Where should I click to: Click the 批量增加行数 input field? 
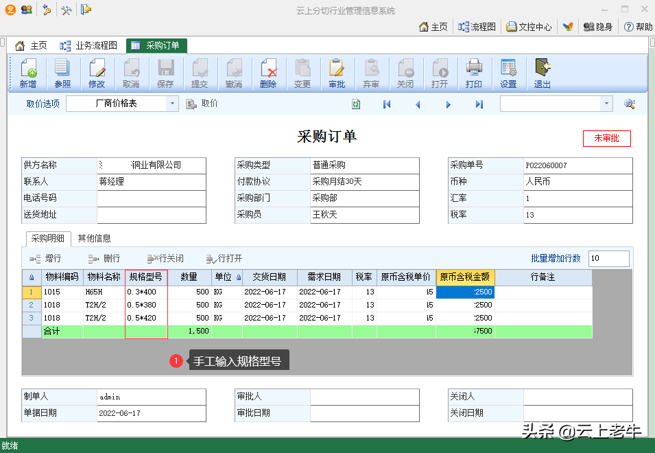pyautogui.click(x=608, y=259)
